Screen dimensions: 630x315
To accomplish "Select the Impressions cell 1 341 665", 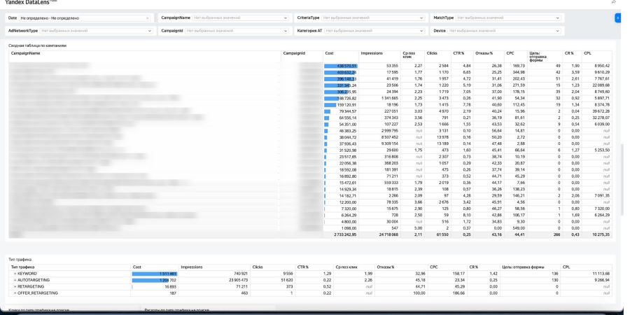I will (x=379, y=98).
